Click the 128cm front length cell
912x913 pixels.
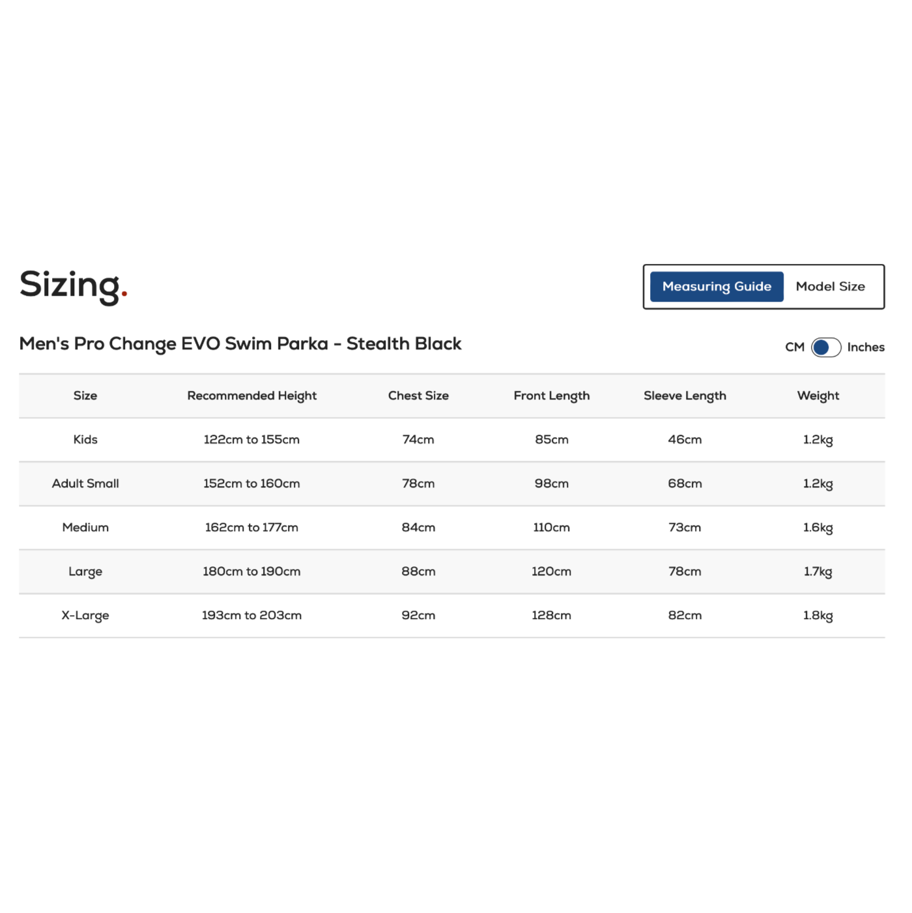pos(551,615)
